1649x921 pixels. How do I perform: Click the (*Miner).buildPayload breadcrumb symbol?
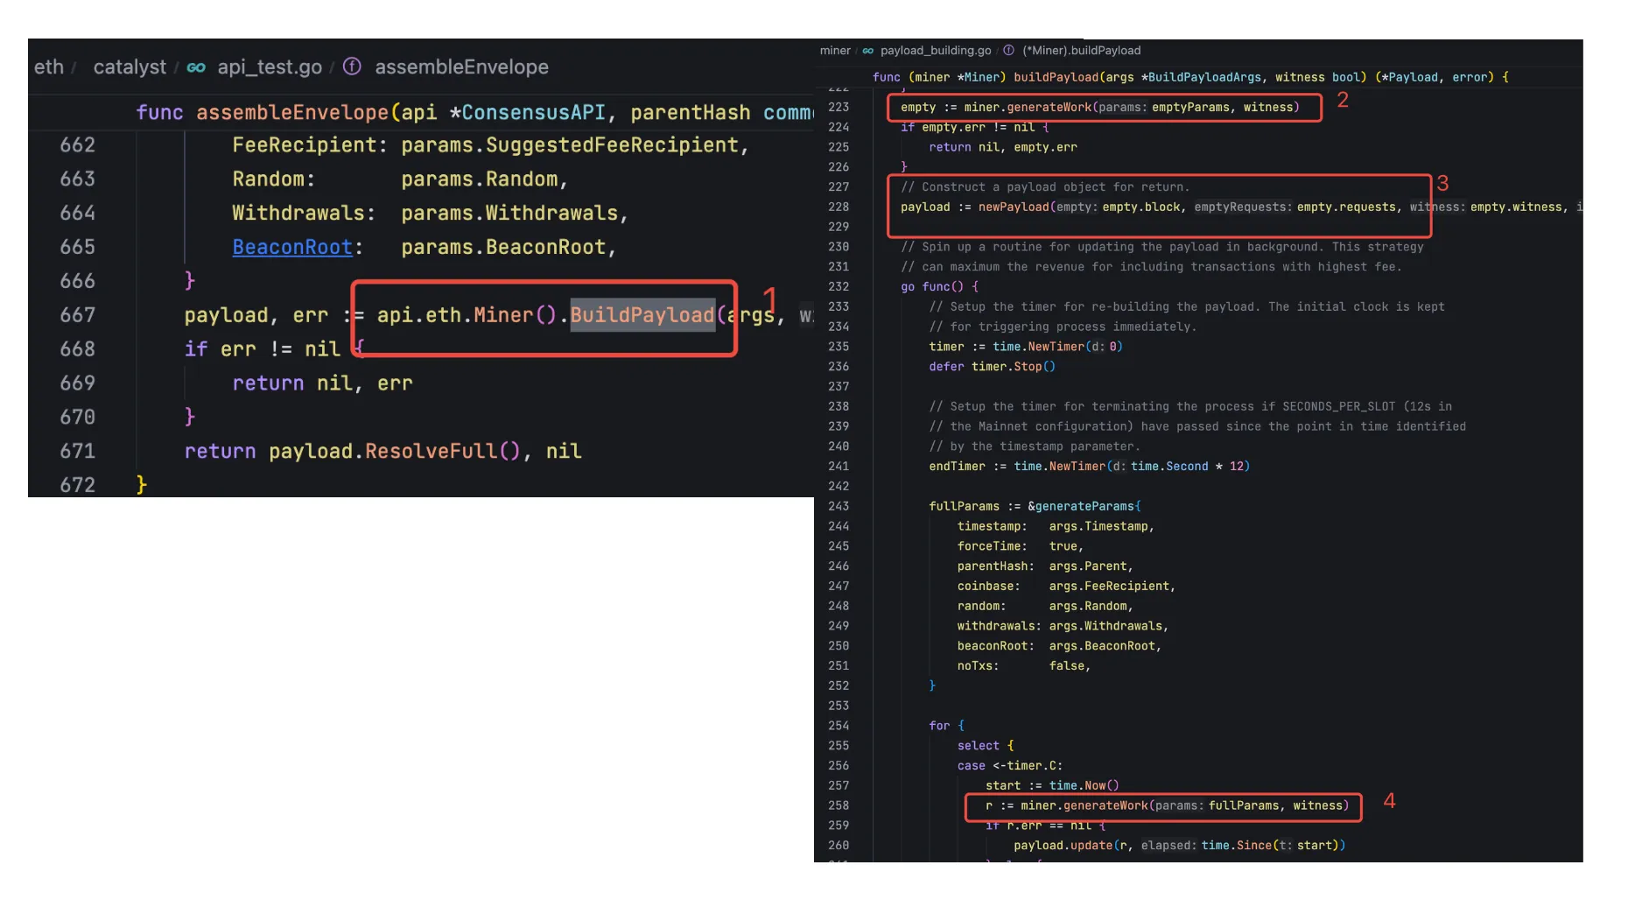(x=1081, y=51)
